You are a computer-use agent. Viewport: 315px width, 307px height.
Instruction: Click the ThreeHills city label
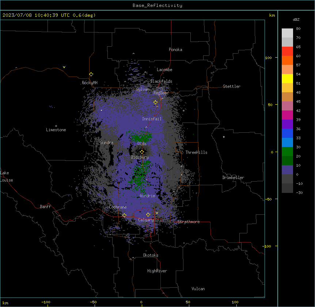point(196,152)
